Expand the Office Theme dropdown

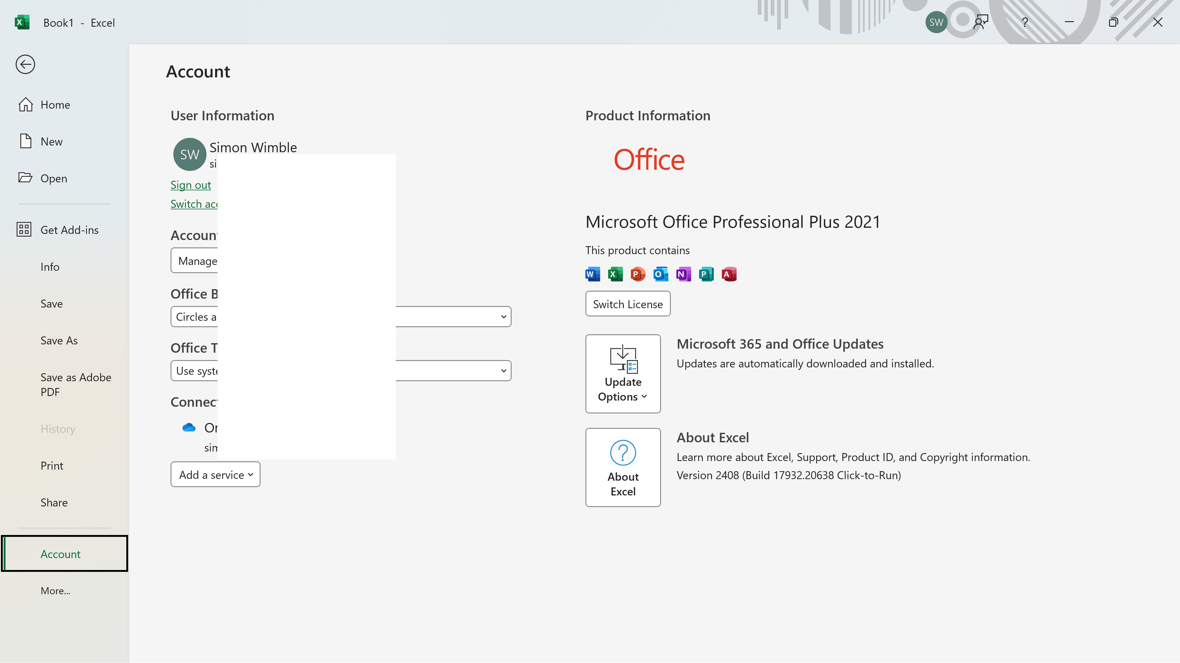(503, 370)
